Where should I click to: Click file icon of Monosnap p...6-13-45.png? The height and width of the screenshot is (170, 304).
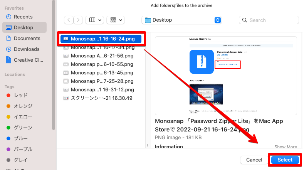66,73
